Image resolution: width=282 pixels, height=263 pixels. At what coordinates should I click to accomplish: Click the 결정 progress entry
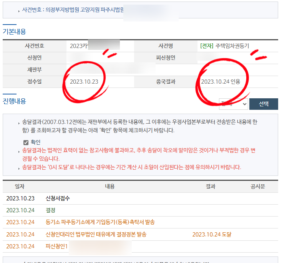pyautogui.click(x=50, y=210)
